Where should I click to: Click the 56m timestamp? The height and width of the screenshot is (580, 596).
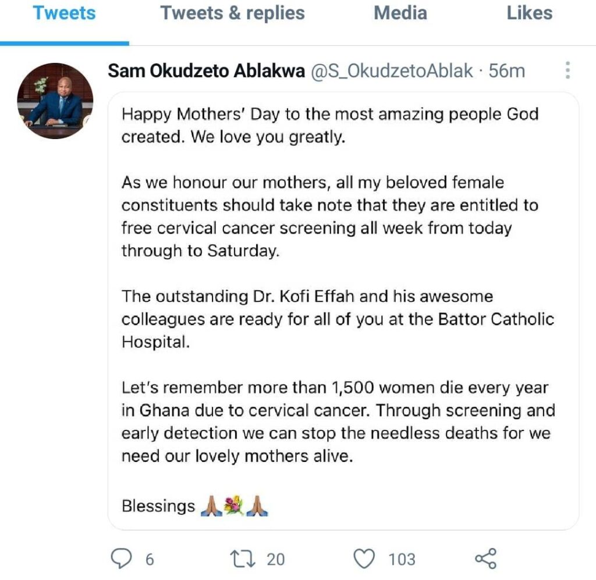click(507, 70)
